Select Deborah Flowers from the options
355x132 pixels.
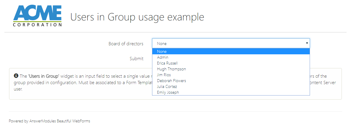pos(171,81)
